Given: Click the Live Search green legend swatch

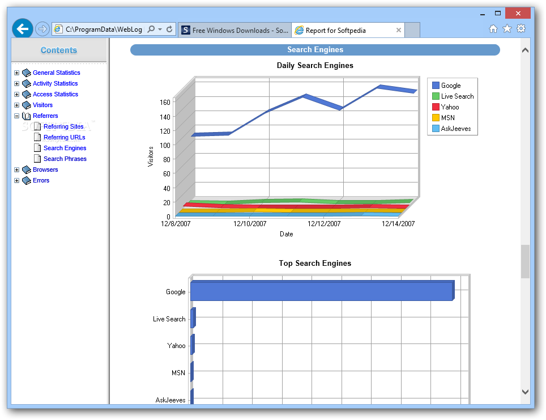Looking at the screenshot, I should pyautogui.click(x=436, y=96).
